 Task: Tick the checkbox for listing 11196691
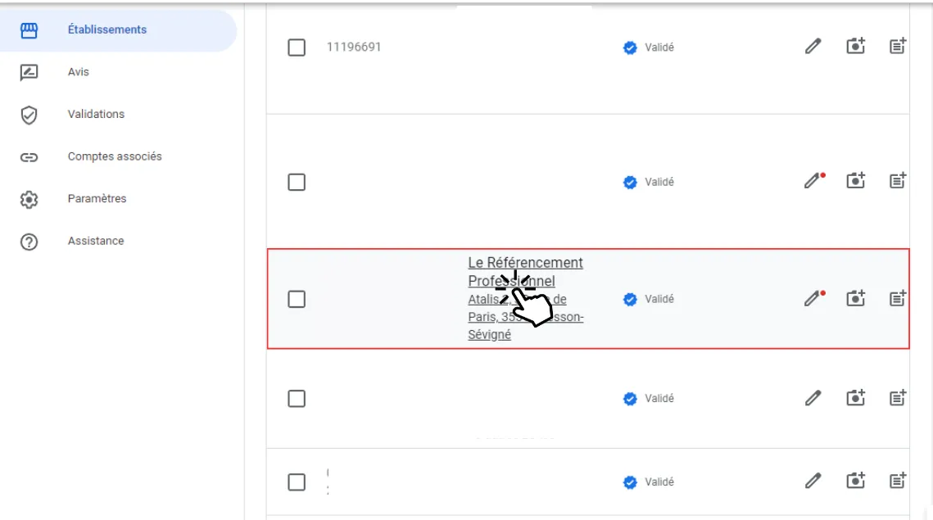click(x=297, y=47)
